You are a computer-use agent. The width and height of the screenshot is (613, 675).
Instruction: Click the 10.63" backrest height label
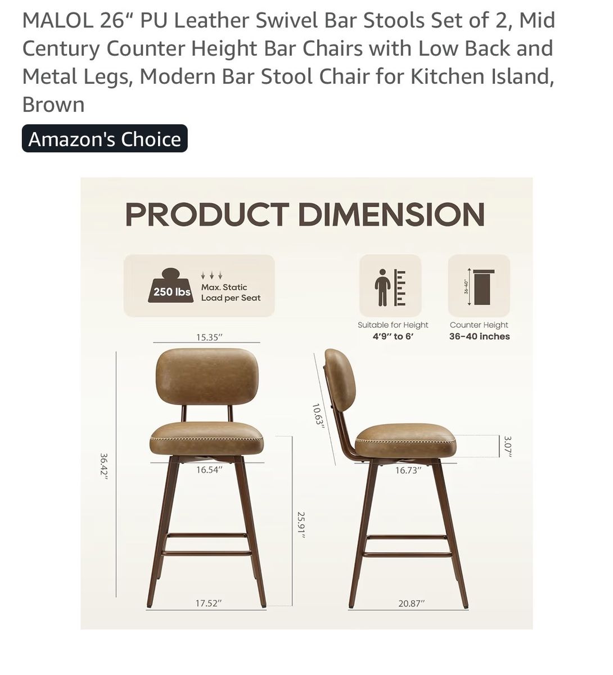[x=318, y=416]
